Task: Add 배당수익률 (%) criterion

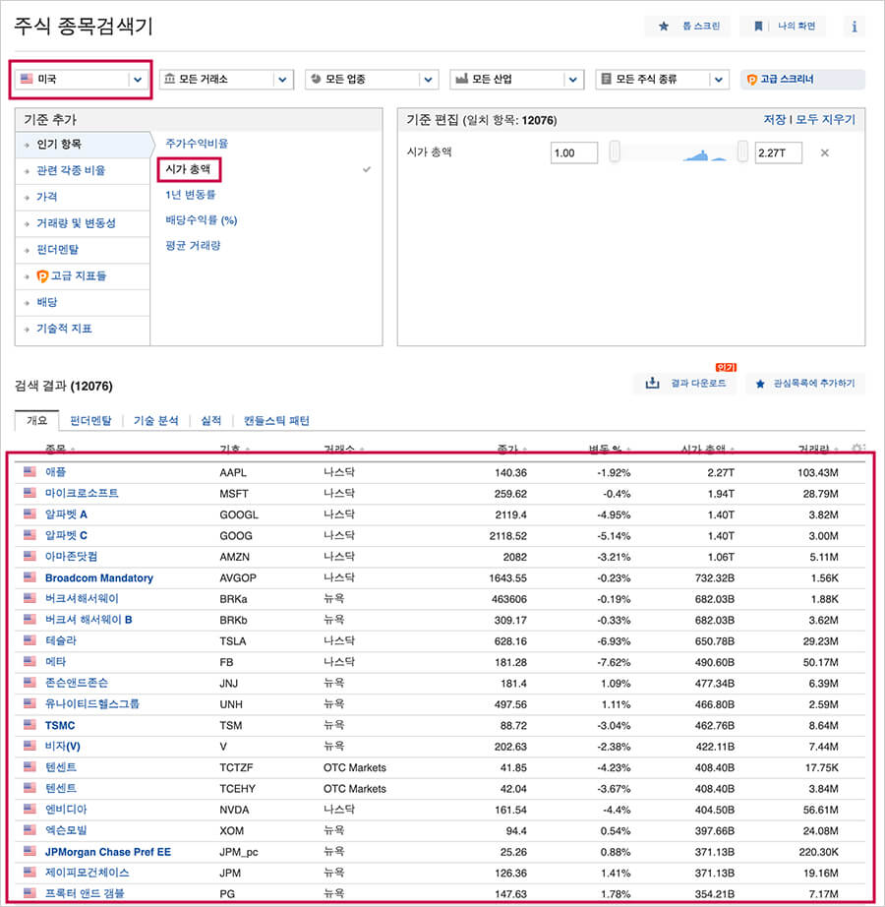Action: click(202, 219)
